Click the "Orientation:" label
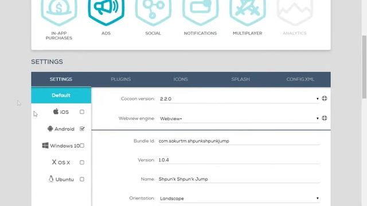Viewport: 367px width, 206px height. [142, 198]
